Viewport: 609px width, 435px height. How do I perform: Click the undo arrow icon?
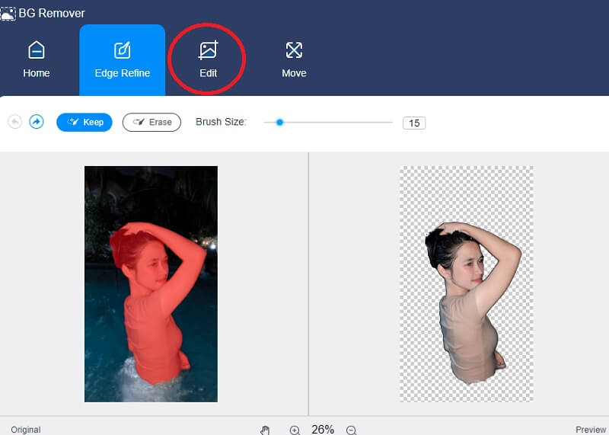pos(14,122)
